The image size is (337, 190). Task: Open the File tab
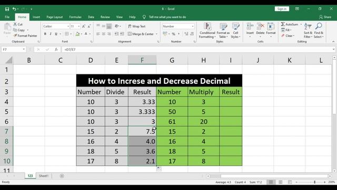tap(7, 17)
